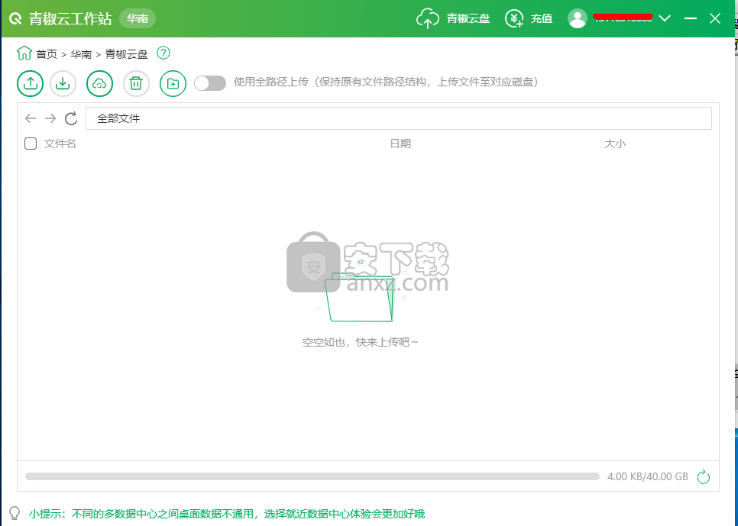Click the 华南 region badge in the title bar
The width and height of the screenshot is (738, 526).
point(138,18)
